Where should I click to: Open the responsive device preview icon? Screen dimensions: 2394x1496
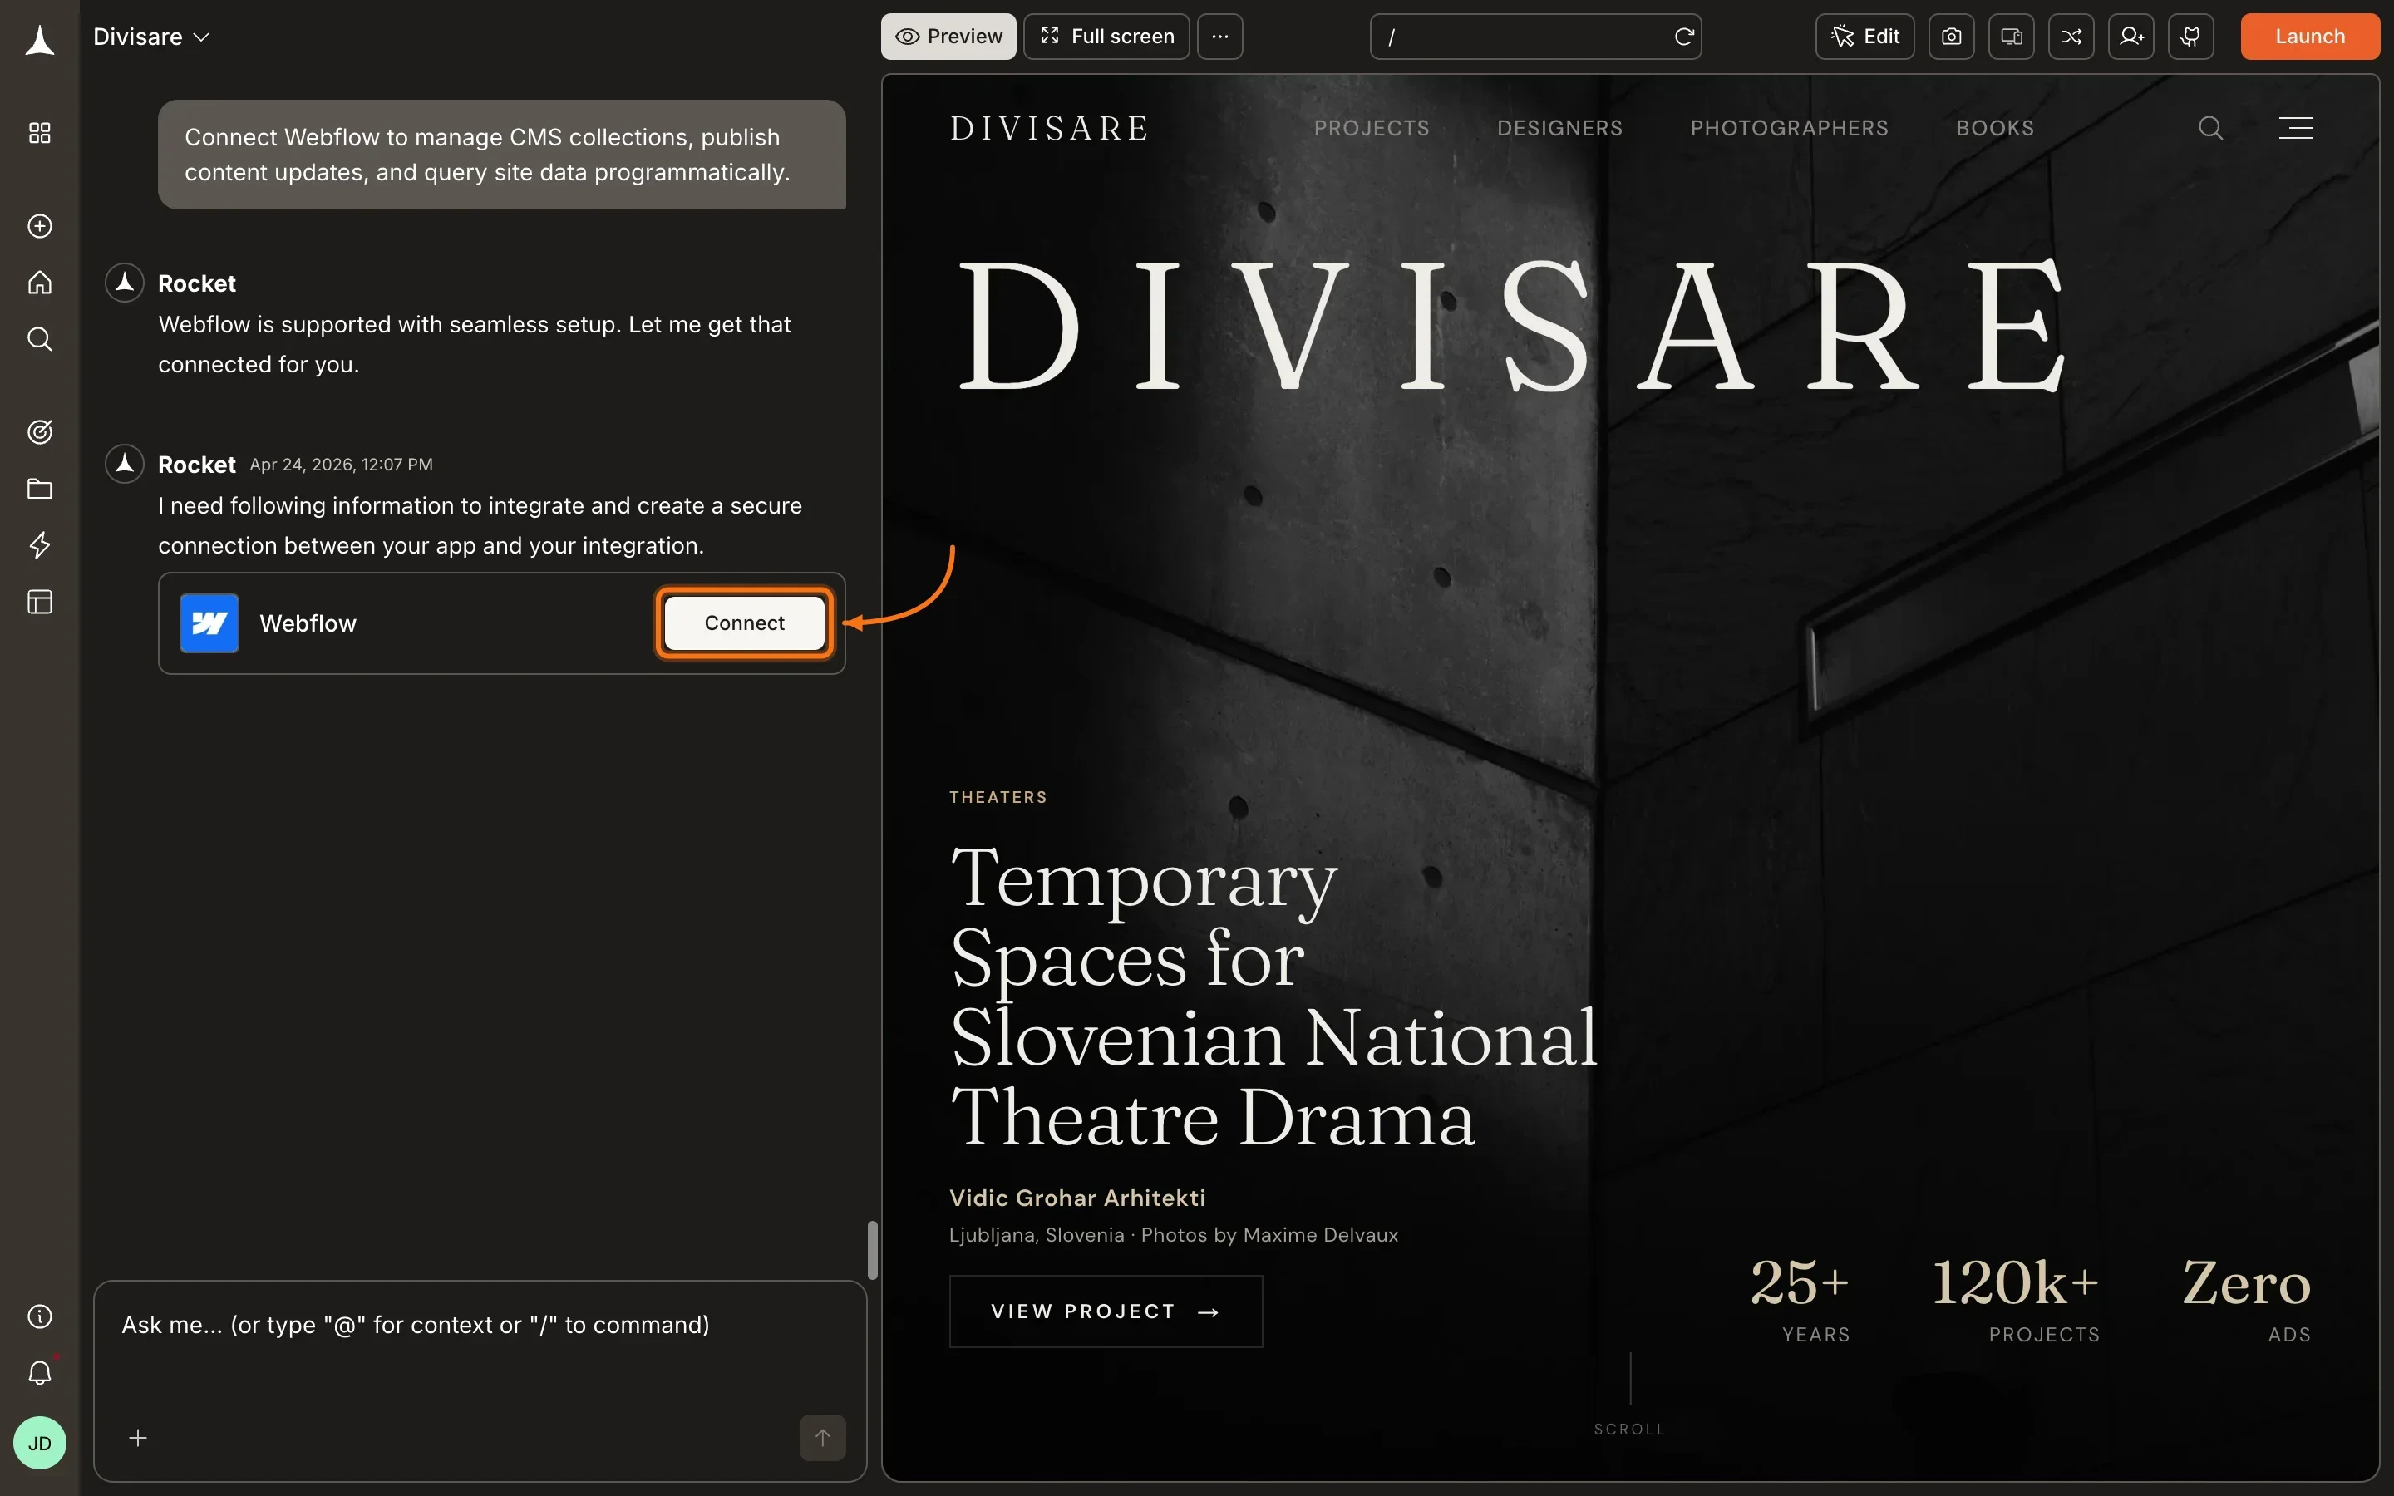(x=2011, y=37)
